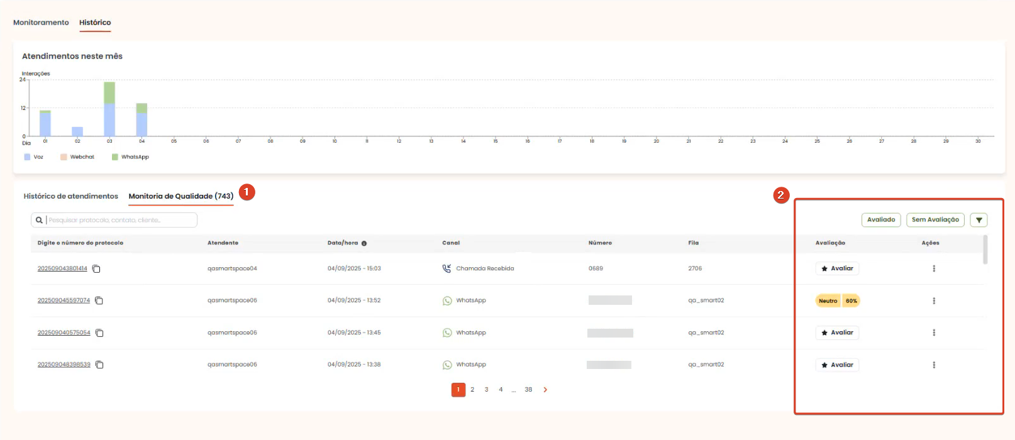Copy protocol 202509043801414 with copy icon
Screen dimensions: 1015x440
click(96, 269)
